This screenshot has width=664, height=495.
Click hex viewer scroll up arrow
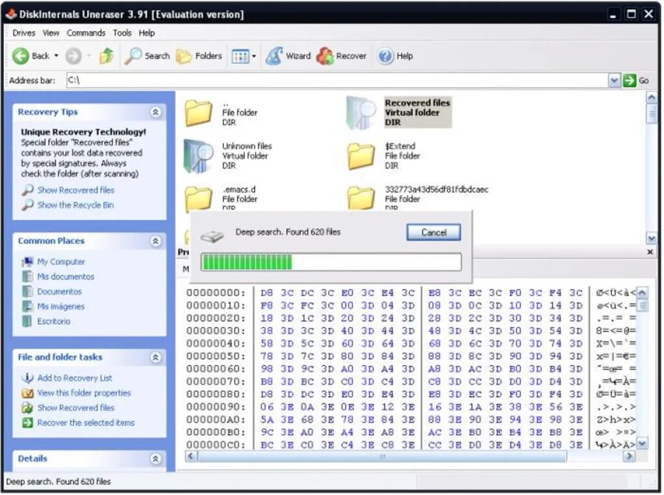point(642,293)
